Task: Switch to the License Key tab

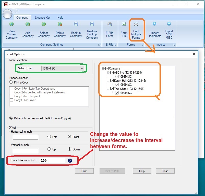Action: pyautogui.click(x=43, y=18)
